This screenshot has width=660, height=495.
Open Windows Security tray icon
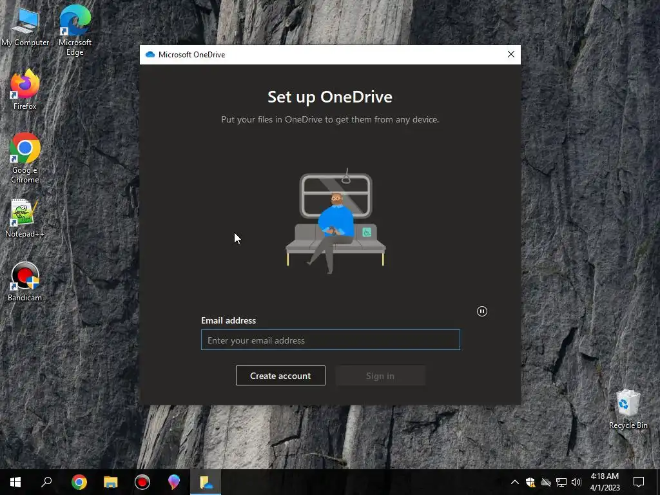coord(530,482)
